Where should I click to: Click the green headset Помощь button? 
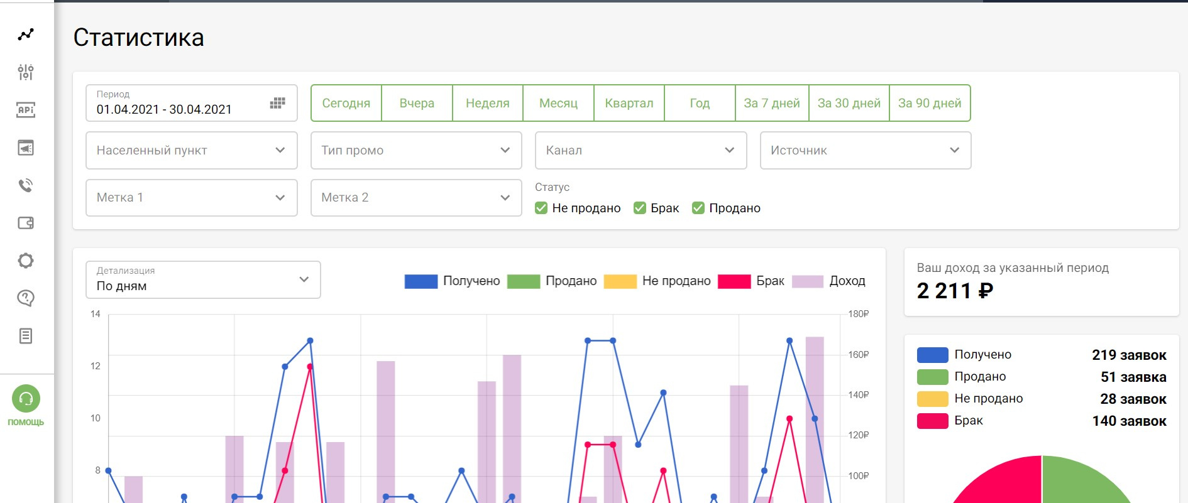tap(26, 399)
